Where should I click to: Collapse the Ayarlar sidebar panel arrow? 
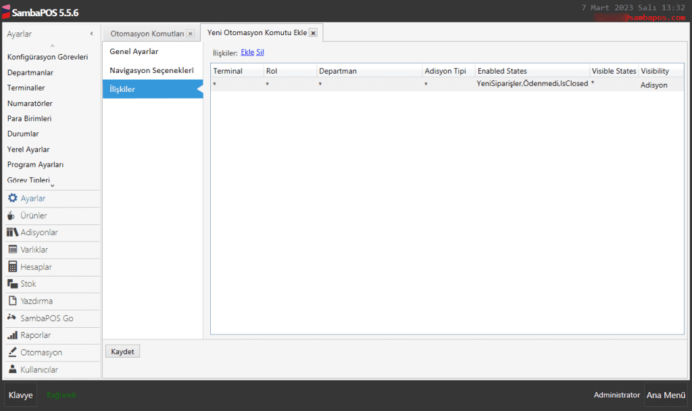pyautogui.click(x=91, y=34)
